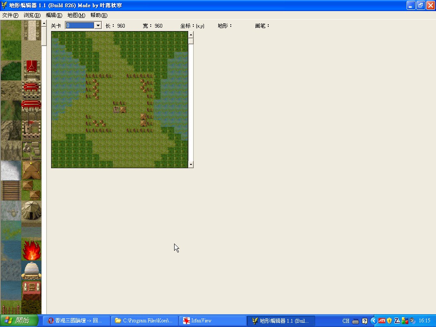
Task: Pick the round yurt tile
Action: [x=31, y=210]
